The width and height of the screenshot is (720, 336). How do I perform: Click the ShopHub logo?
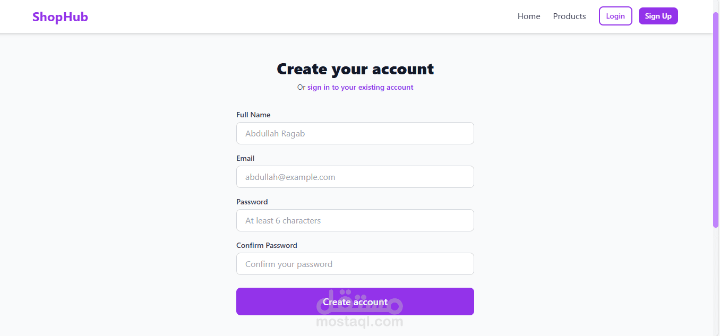pyautogui.click(x=60, y=17)
